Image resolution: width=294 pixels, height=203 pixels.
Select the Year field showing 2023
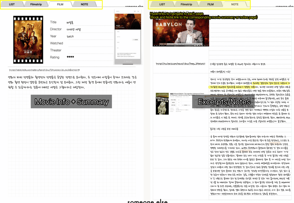pyautogui.click(x=70, y=36)
